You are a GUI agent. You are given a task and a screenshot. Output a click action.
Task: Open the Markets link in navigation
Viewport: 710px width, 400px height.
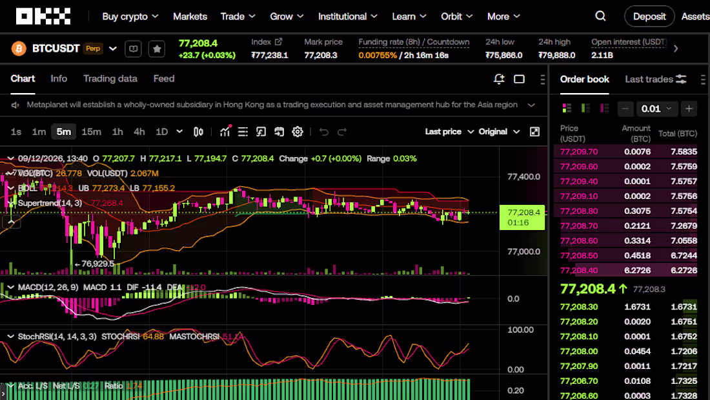pyautogui.click(x=190, y=16)
